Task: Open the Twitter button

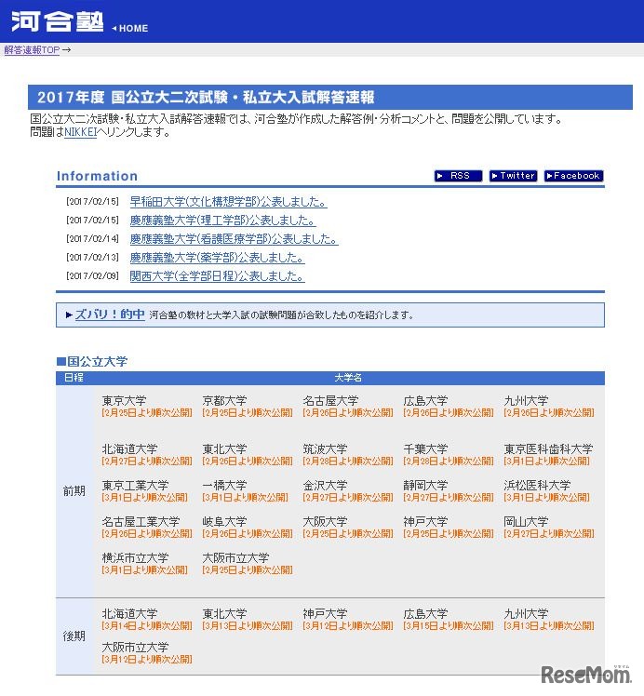Action: pos(513,176)
